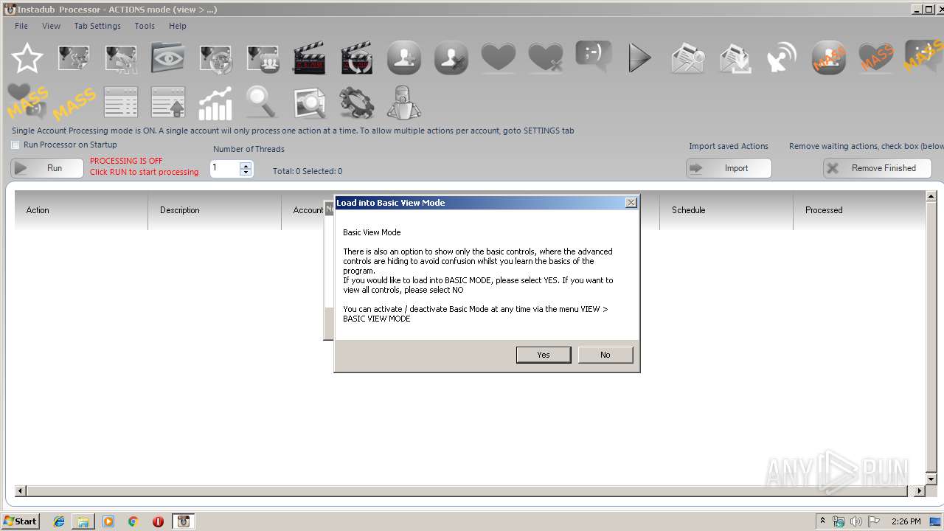Click the Number of Threads input field
The width and height of the screenshot is (944, 531).
tap(225, 168)
